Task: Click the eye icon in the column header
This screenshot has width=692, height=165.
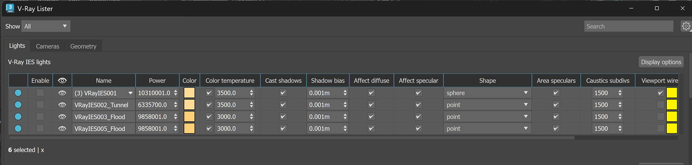Action: [x=62, y=81]
